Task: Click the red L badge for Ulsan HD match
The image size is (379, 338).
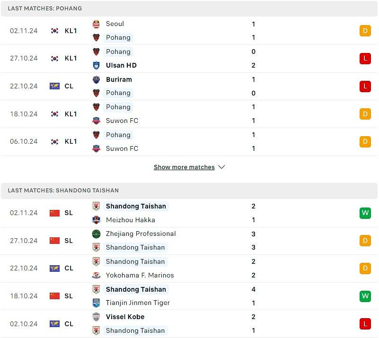Action: pos(365,59)
